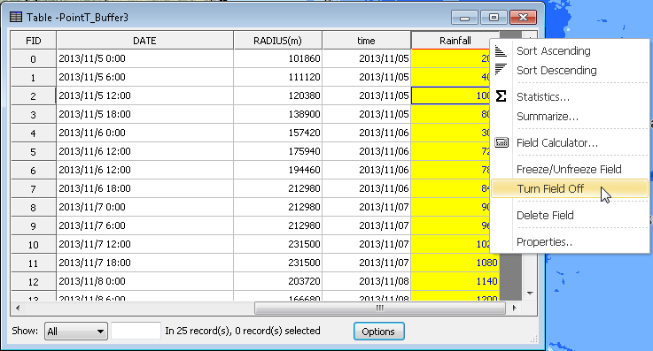Click the sigma Statistics icon
The height and width of the screenshot is (351, 653).
501,96
